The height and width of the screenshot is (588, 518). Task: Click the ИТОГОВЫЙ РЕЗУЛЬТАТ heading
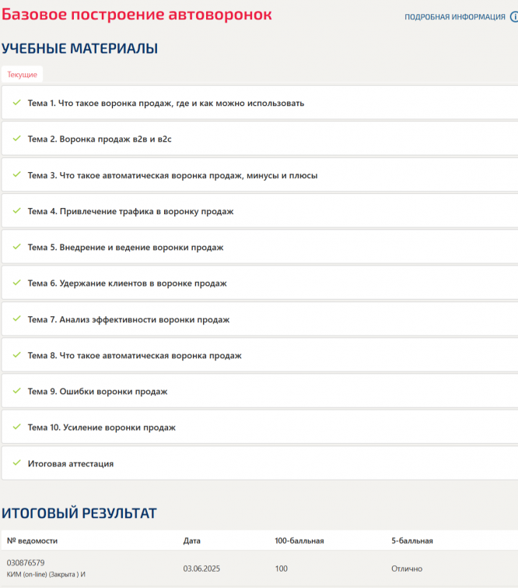(79, 513)
